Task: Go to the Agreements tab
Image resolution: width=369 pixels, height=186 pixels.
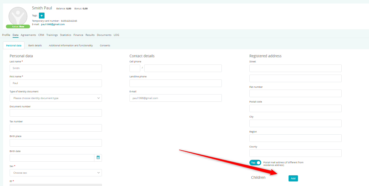Action: 28,35
